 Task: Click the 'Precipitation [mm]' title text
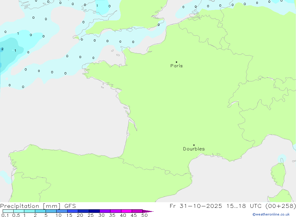[30, 206]
